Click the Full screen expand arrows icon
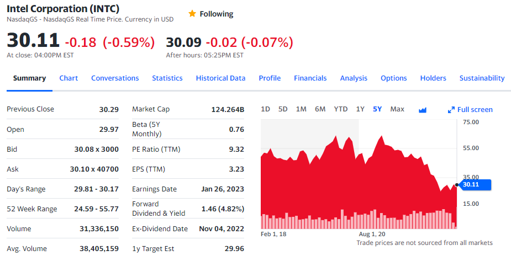Image resolution: width=511 pixels, height=261 pixels. coord(451,110)
